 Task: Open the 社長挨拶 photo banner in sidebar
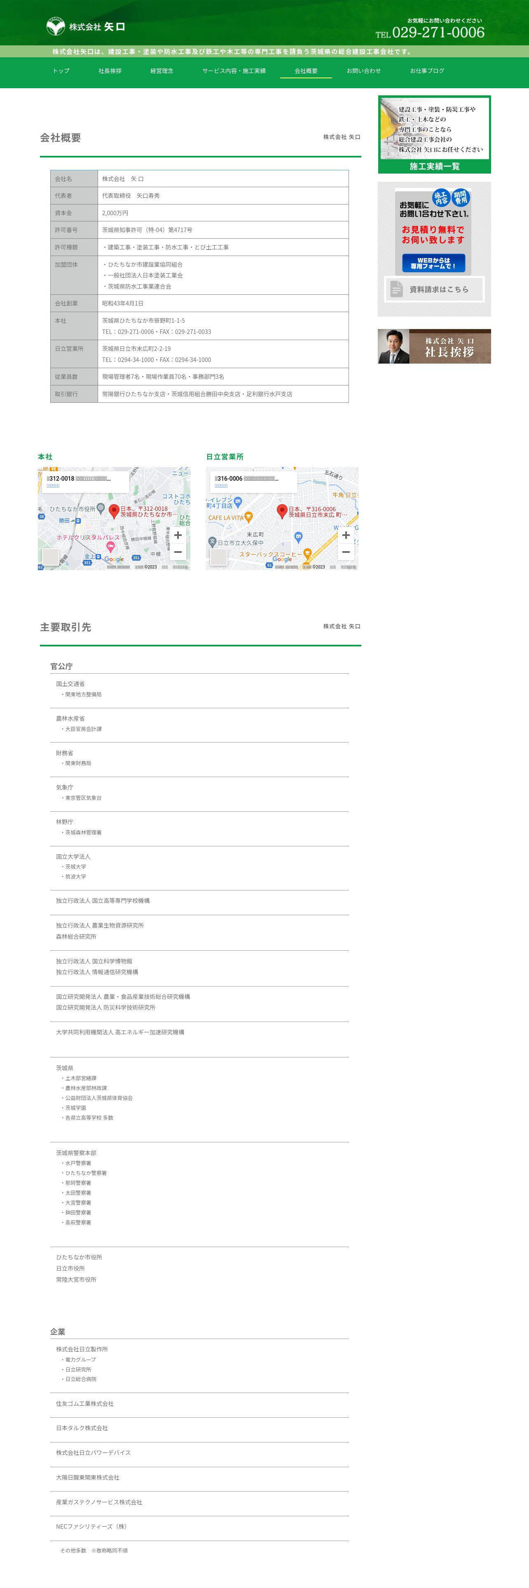(x=434, y=346)
